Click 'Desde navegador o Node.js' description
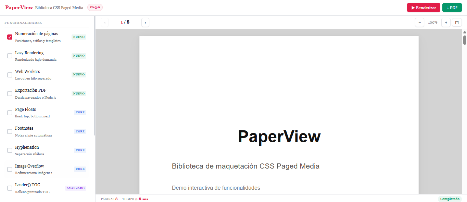Viewport: 467px width, 202px height. [36, 98]
